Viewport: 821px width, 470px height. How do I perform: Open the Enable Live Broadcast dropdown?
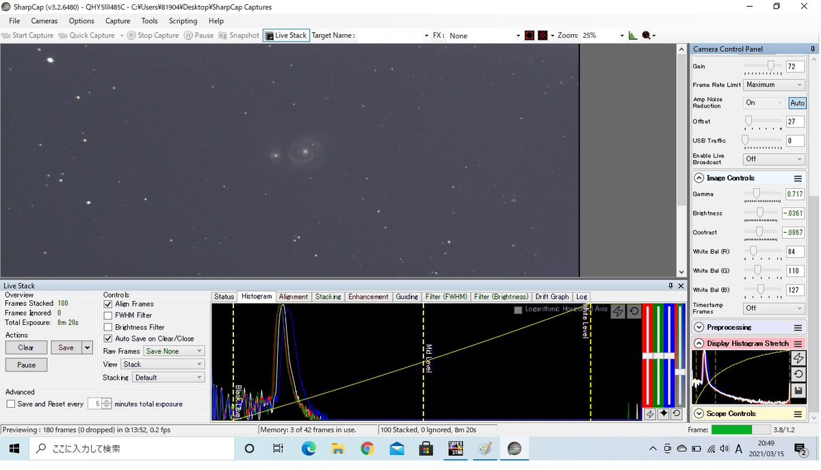[x=774, y=159]
